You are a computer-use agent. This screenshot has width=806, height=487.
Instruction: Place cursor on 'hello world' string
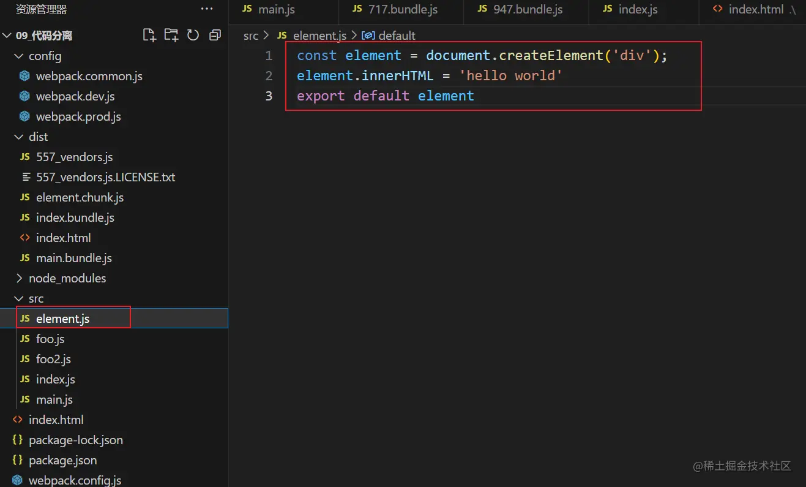pyautogui.click(x=510, y=76)
